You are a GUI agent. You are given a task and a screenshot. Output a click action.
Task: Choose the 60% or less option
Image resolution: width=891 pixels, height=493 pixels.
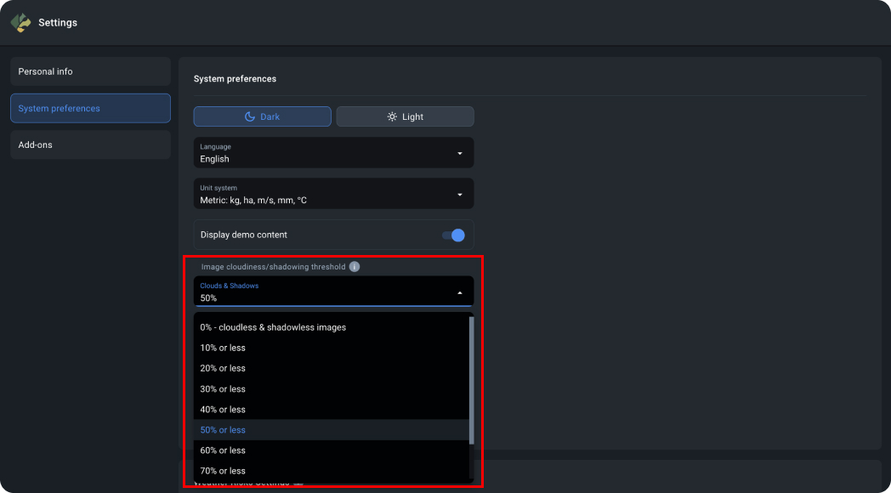[x=332, y=450]
